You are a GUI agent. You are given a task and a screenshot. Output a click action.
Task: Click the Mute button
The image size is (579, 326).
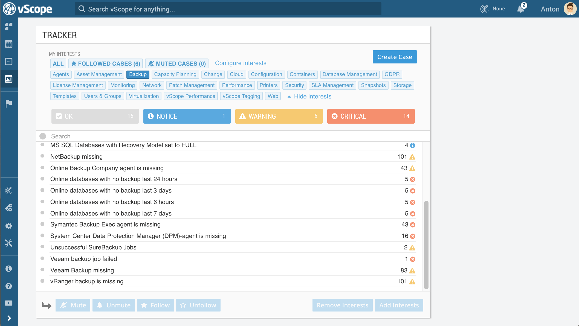click(x=73, y=305)
